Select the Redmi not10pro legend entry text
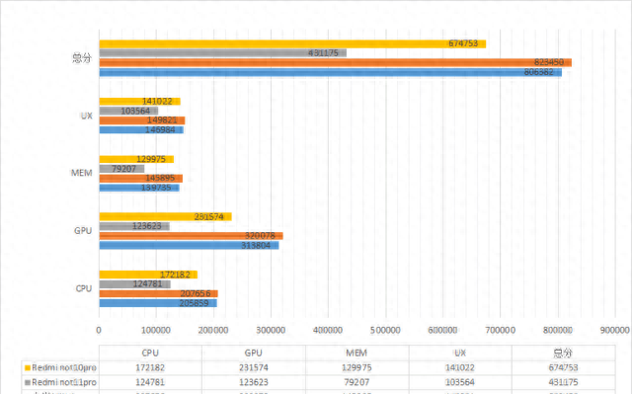Image resolution: width=632 pixels, height=394 pixels. 64,367
